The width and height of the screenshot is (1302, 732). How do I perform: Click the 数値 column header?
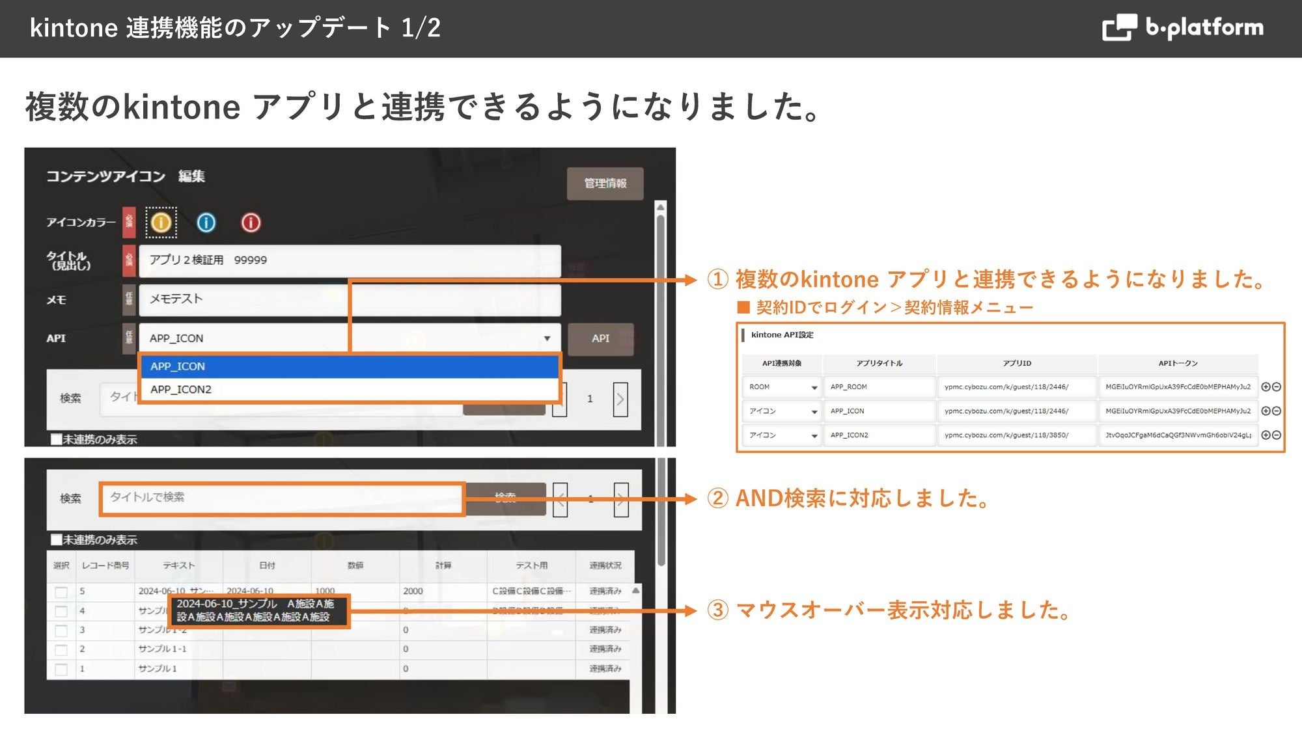(x=355, y=565)
